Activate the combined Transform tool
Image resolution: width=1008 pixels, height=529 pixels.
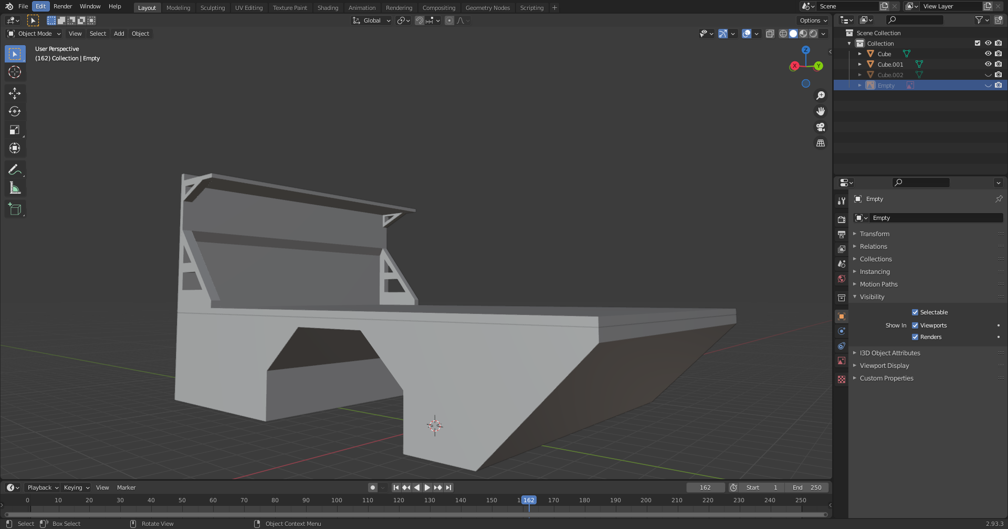tap(15, 149)
